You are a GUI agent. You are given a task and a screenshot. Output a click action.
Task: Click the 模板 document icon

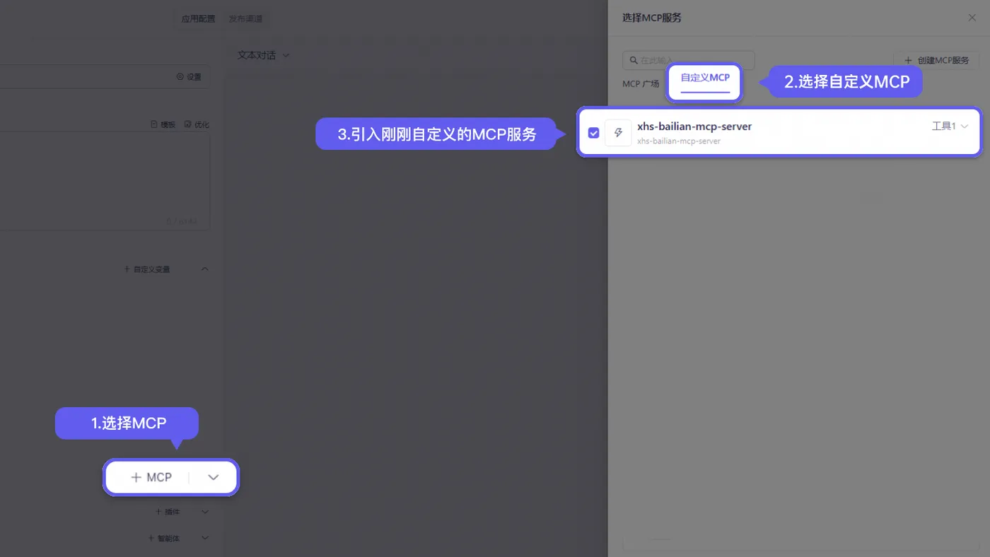coord(154,124)
